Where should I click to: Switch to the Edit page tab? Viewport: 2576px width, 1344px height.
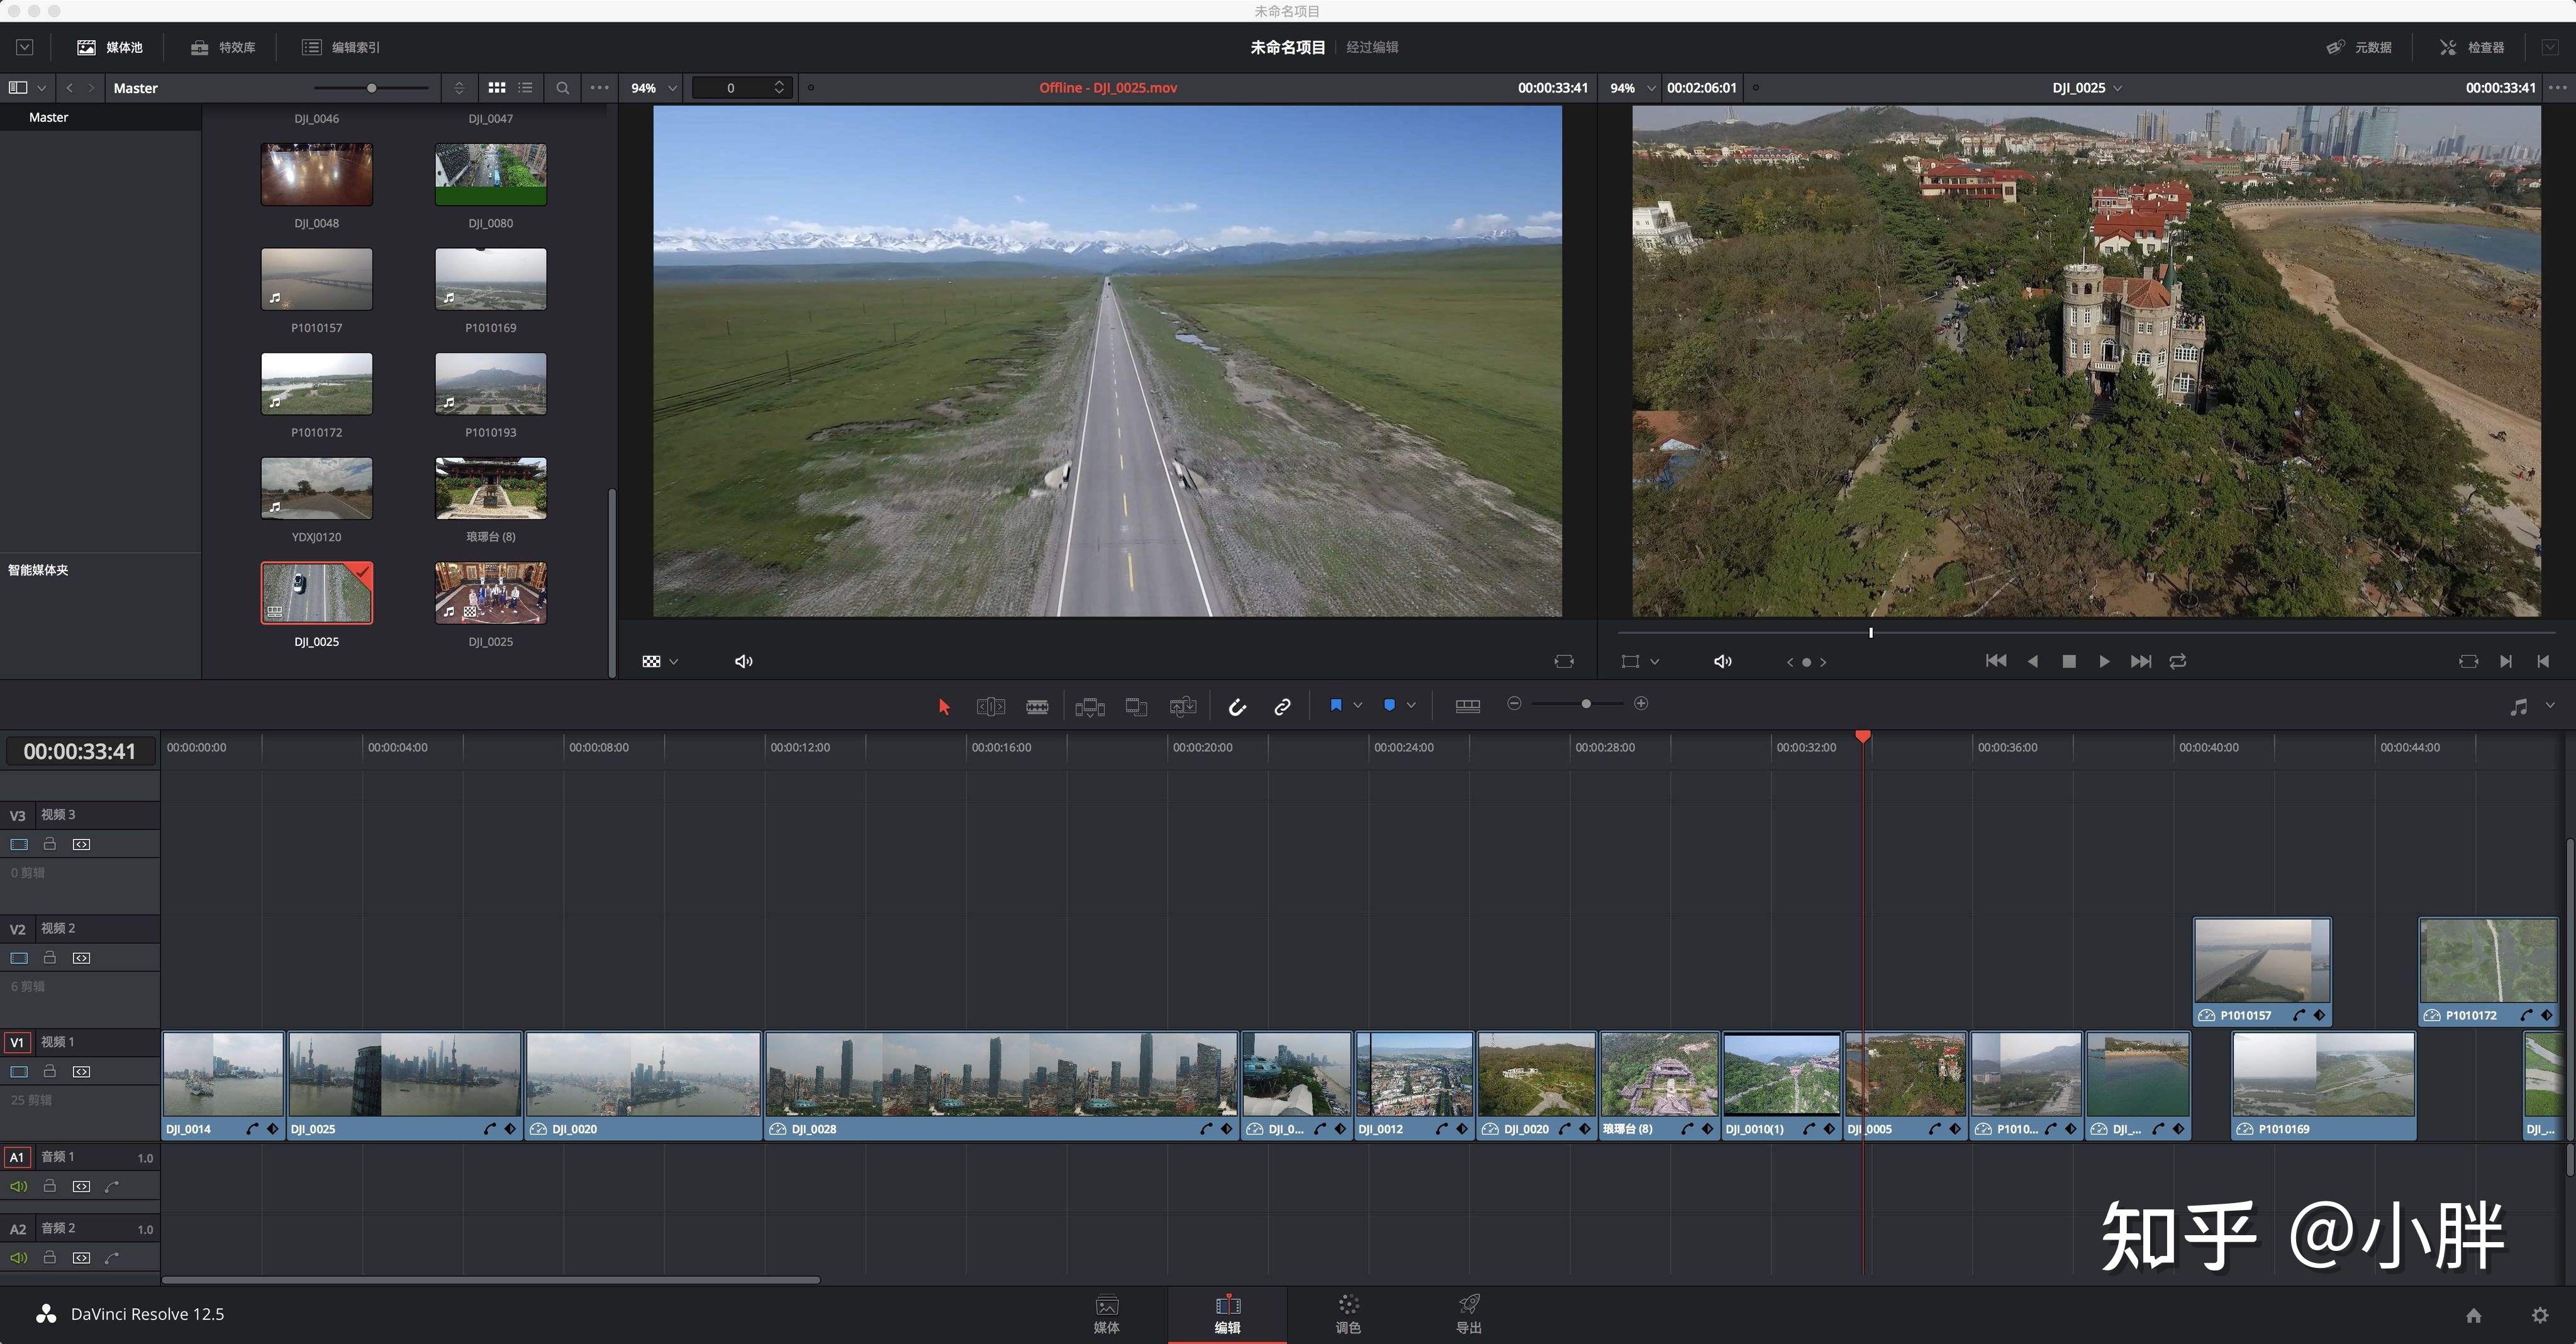pyautogui.click(x=1227, y=1314)
